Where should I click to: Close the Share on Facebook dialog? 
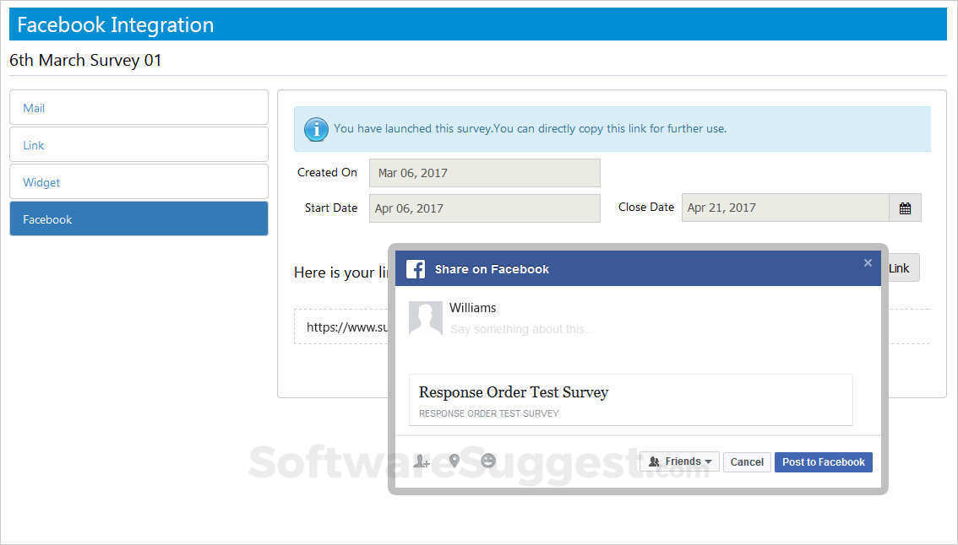point(868,263)
